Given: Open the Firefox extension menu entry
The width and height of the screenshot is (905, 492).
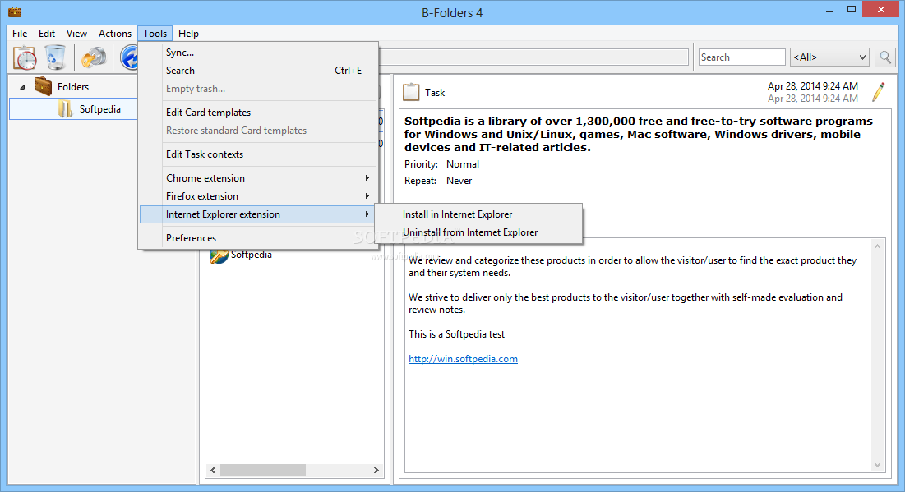Looking at the screenshot, I should (259, 196).
